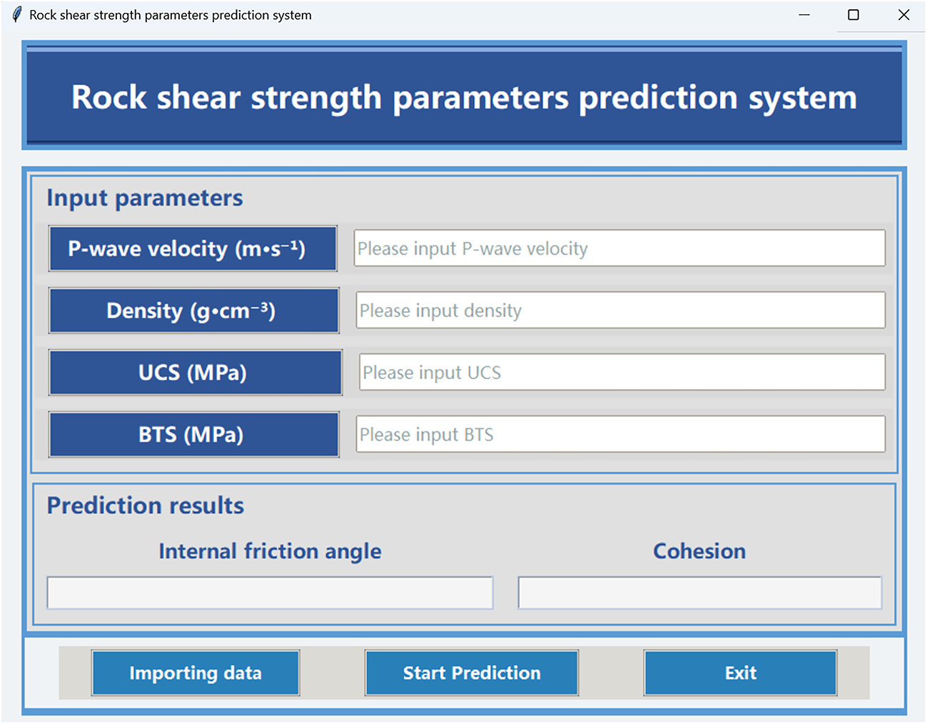Focus the density input box

(x=620, y=311)
